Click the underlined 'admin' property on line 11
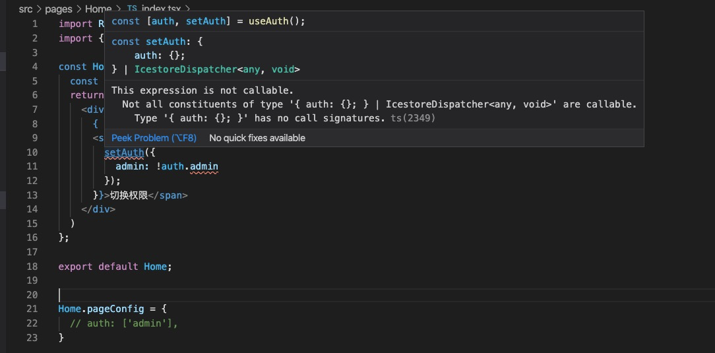715x353 pixels. 204,166
